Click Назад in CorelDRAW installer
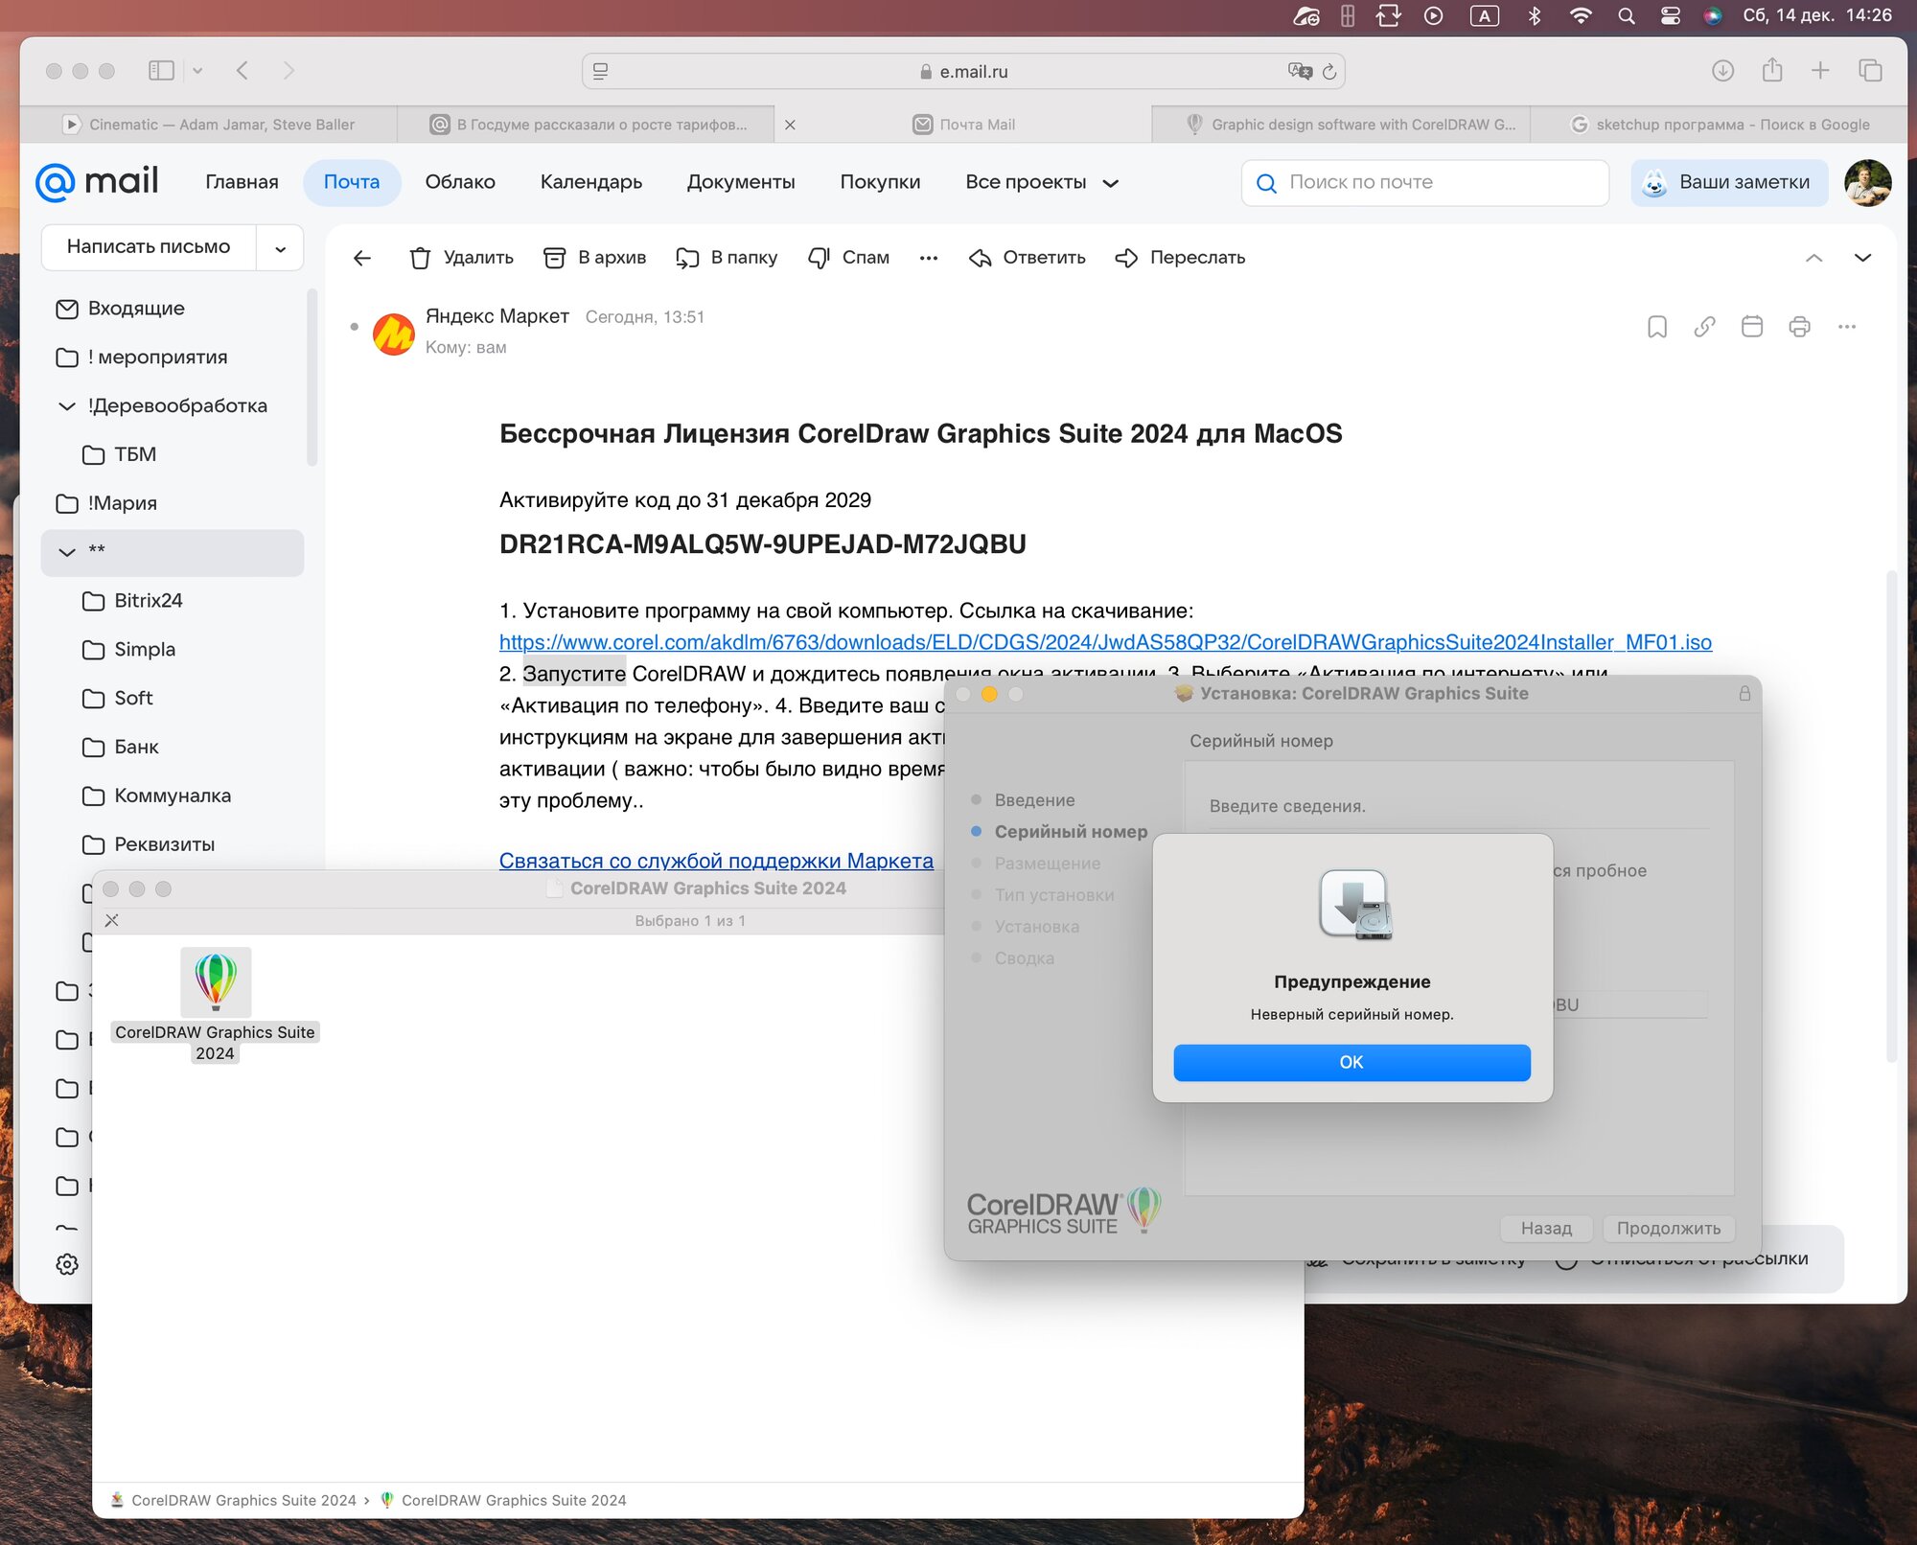Image resolution: width=1917 pixels, height=1545 pixels. 1546,1228
